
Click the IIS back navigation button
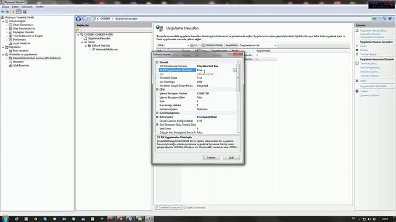tap(79, 19)
